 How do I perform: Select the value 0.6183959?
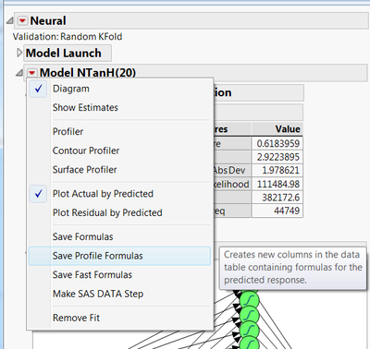[x=277, y=143]
